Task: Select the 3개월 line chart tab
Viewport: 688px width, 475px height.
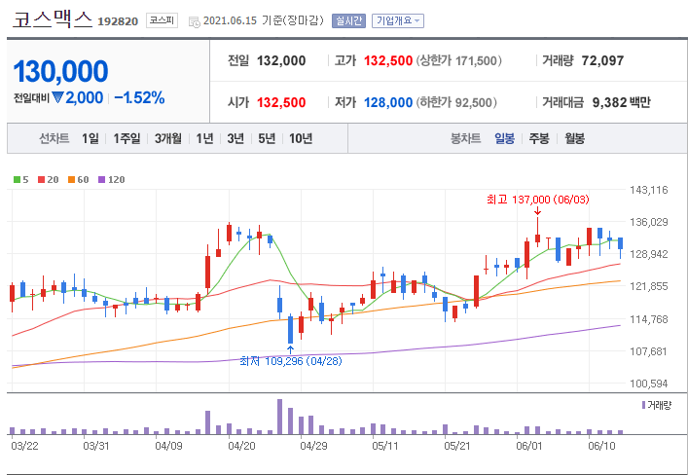Action: pyautogui.click(x=167, y=139)
